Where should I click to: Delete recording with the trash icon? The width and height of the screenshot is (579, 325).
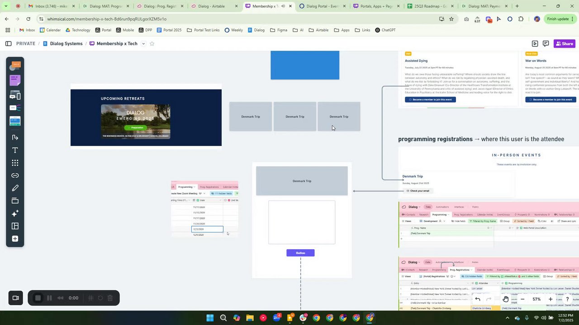tap(110, 298)
